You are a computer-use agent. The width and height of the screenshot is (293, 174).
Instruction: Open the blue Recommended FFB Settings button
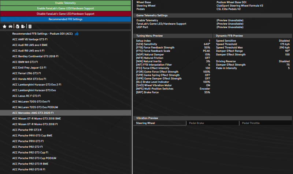(x=66, y=19)
